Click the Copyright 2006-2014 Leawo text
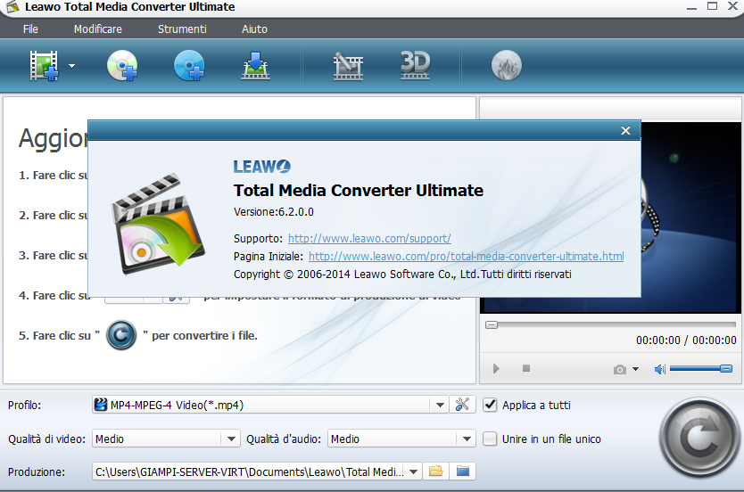This screenshot has height=492, width=744. point(402,275)
